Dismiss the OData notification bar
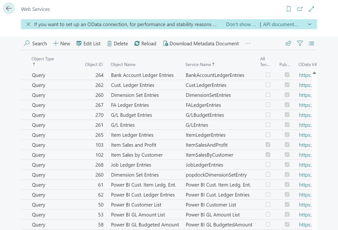Viewport: 338px width, 230px height. pyautogui.click(x=28, y=24)
